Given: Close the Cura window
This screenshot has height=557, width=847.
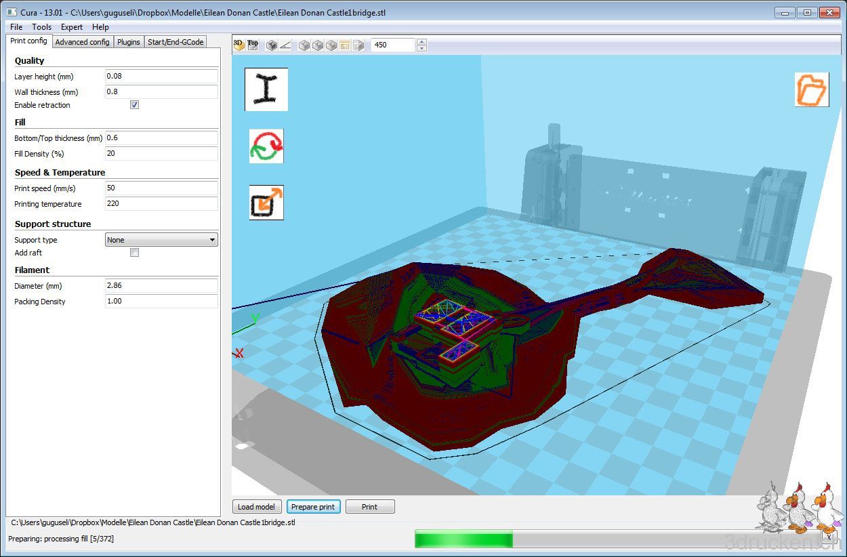Looking at the screenshot, I should 829,12.
